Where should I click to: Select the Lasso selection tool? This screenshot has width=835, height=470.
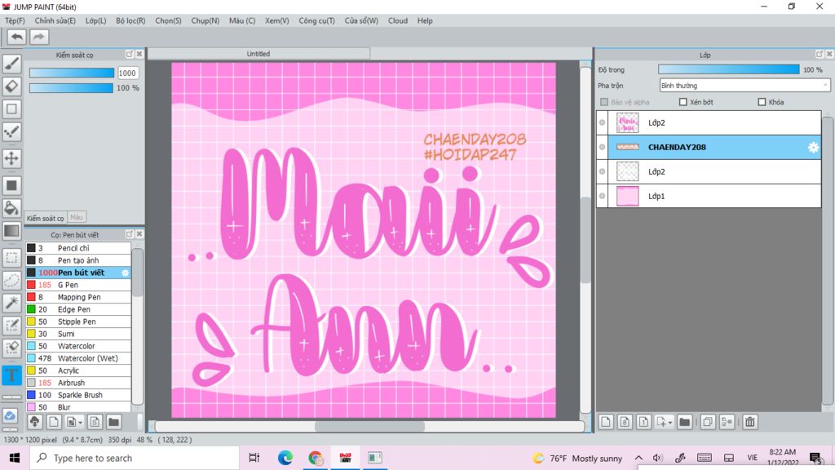pyautogui.click(x=11, y=281)
